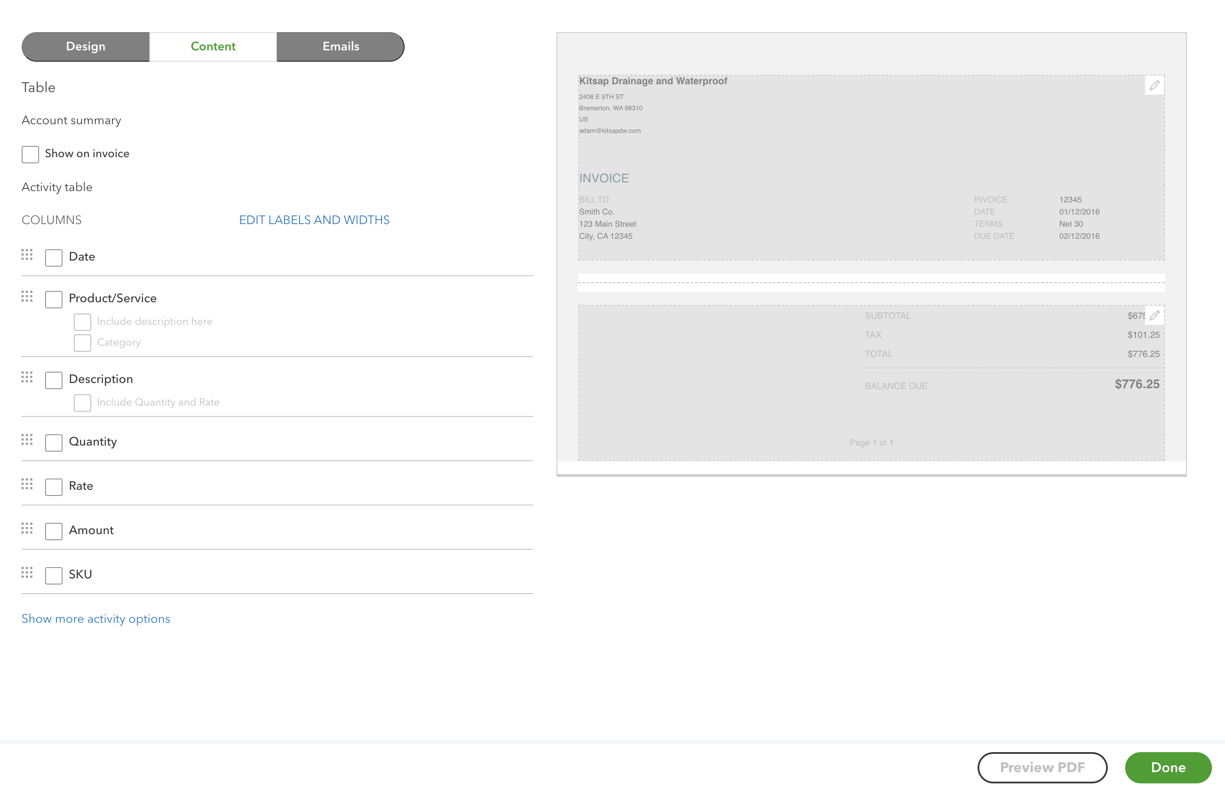Click the Preview PDF button
Image resolution: width=1225 pixels, height=786 pixels.
(x=1042, y=767)
